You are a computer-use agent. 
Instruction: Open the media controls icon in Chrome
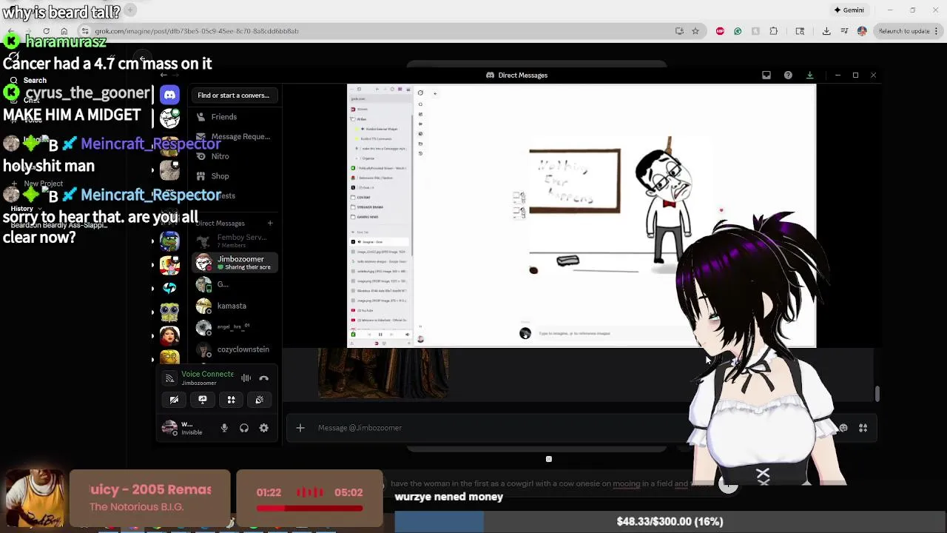844,31
